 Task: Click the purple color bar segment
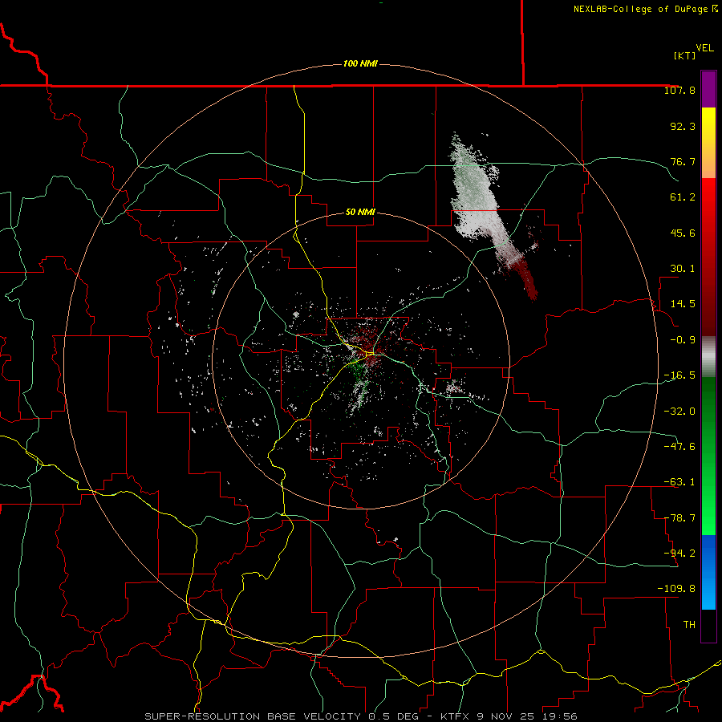pyautogui.click(x=708, y=89)
